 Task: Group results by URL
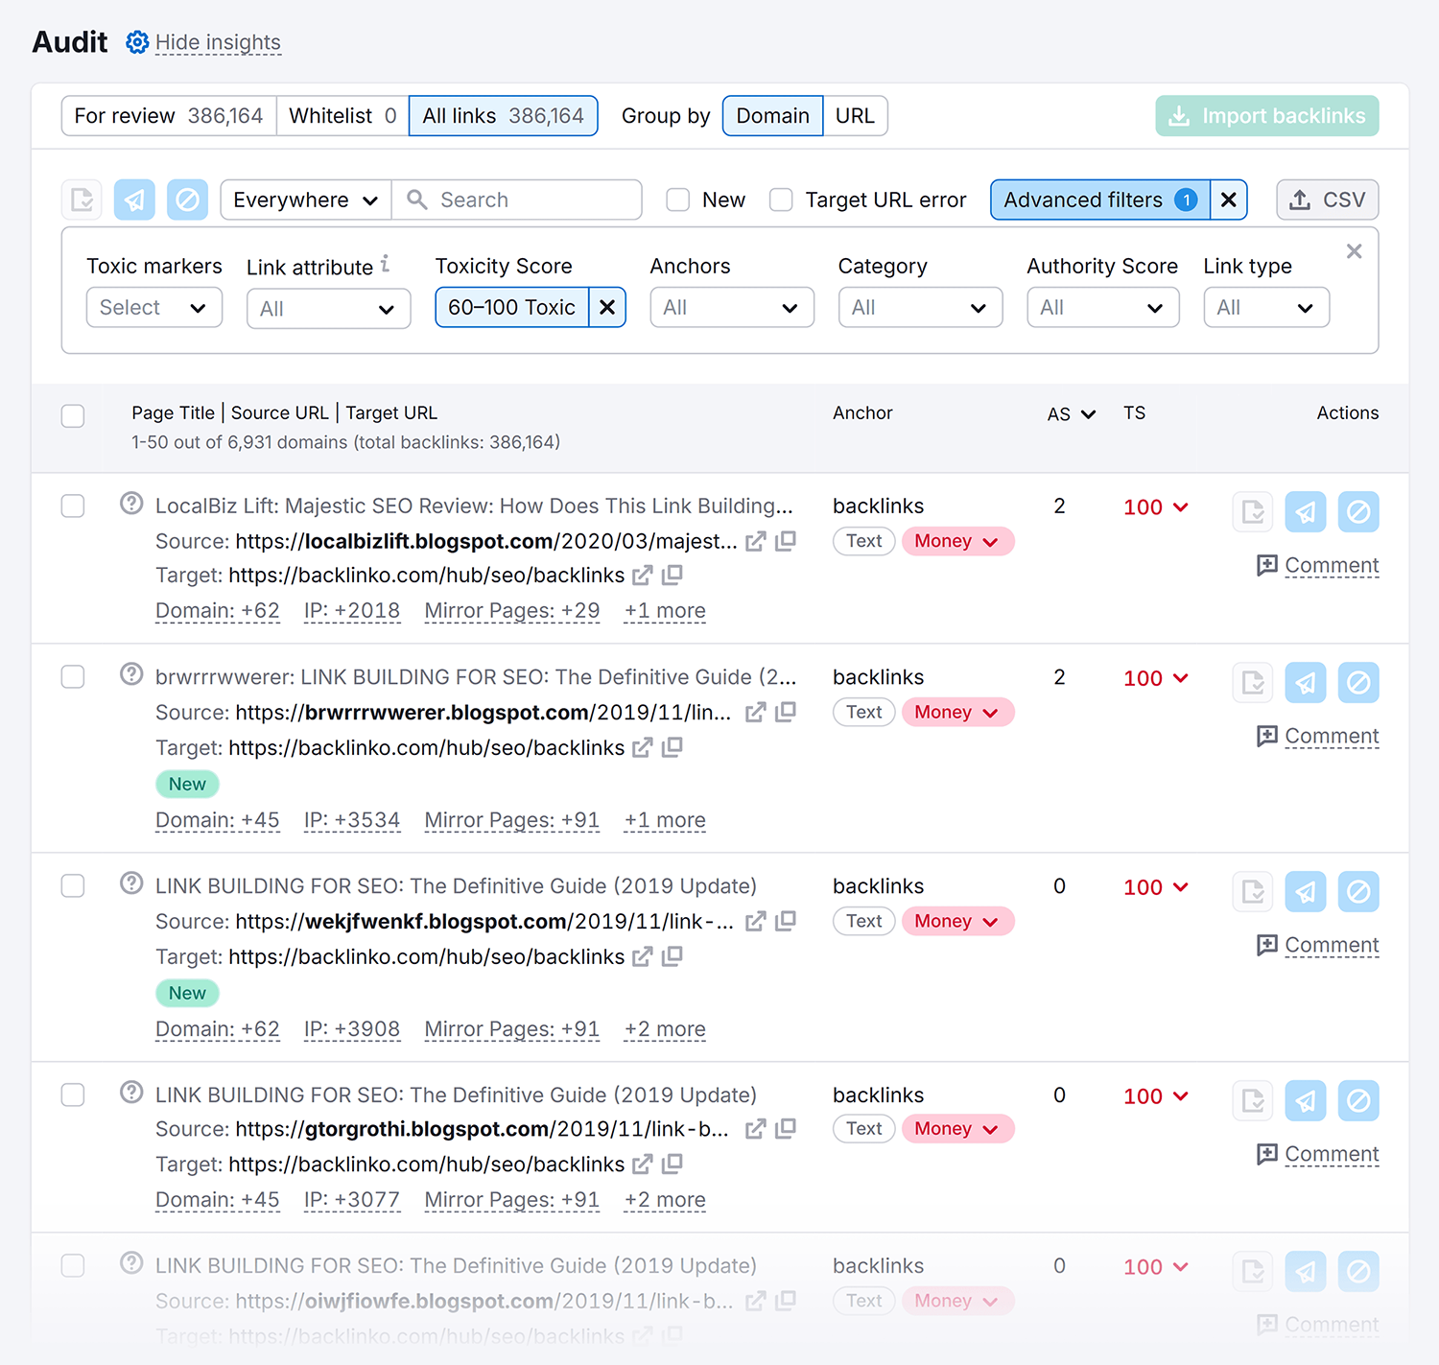855,116
